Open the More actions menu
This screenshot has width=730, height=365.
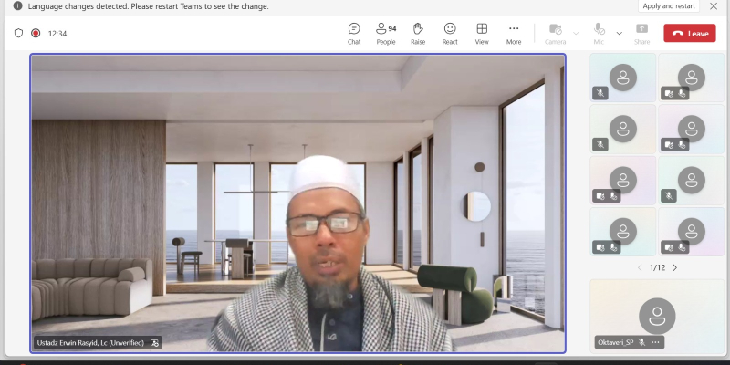[514, 34]
